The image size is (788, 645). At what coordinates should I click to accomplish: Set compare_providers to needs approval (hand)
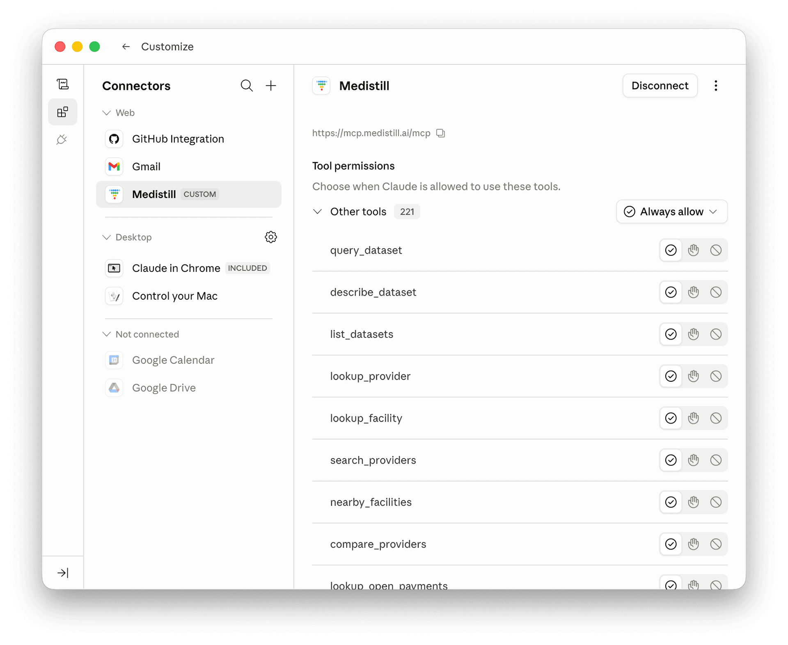coord(694,544)
